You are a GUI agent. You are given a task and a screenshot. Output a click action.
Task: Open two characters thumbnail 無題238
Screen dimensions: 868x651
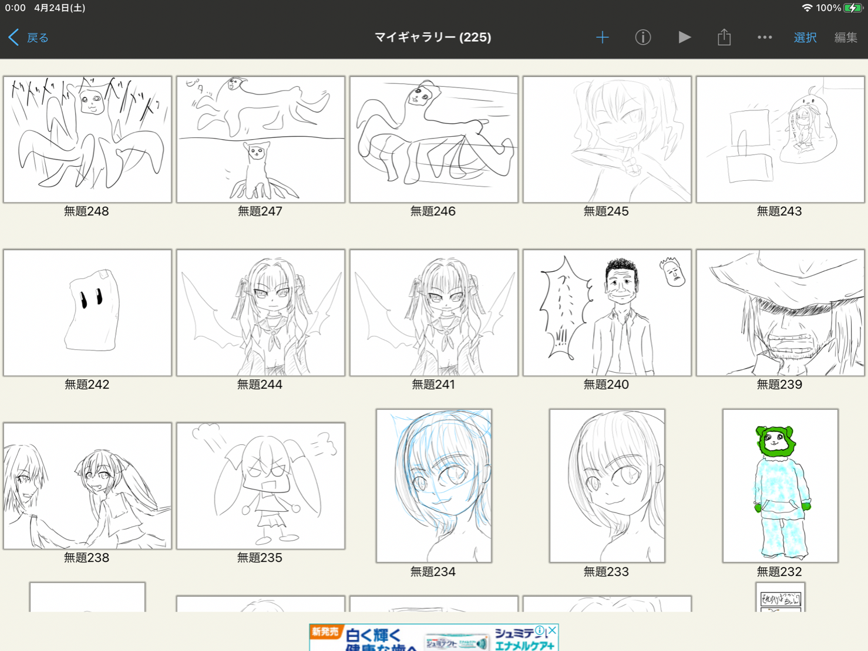pyautogui.click(x=88, y=486)
